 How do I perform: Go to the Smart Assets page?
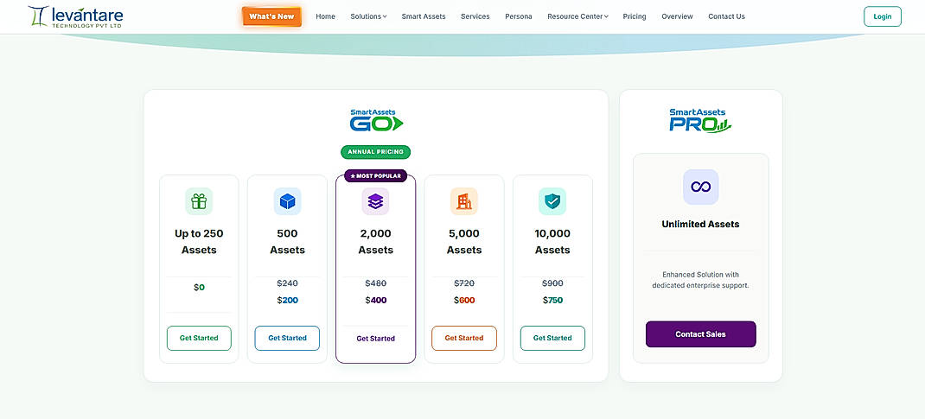pos(424,16)
